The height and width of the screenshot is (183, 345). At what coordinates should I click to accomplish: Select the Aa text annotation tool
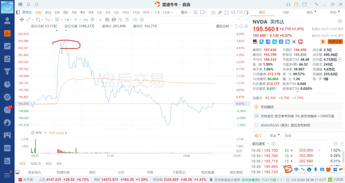click(86, 19)
